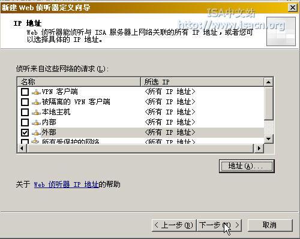Click the list's scroll down arrow
The height and width of the screenshot is (239, 300).
coord(269,139)
